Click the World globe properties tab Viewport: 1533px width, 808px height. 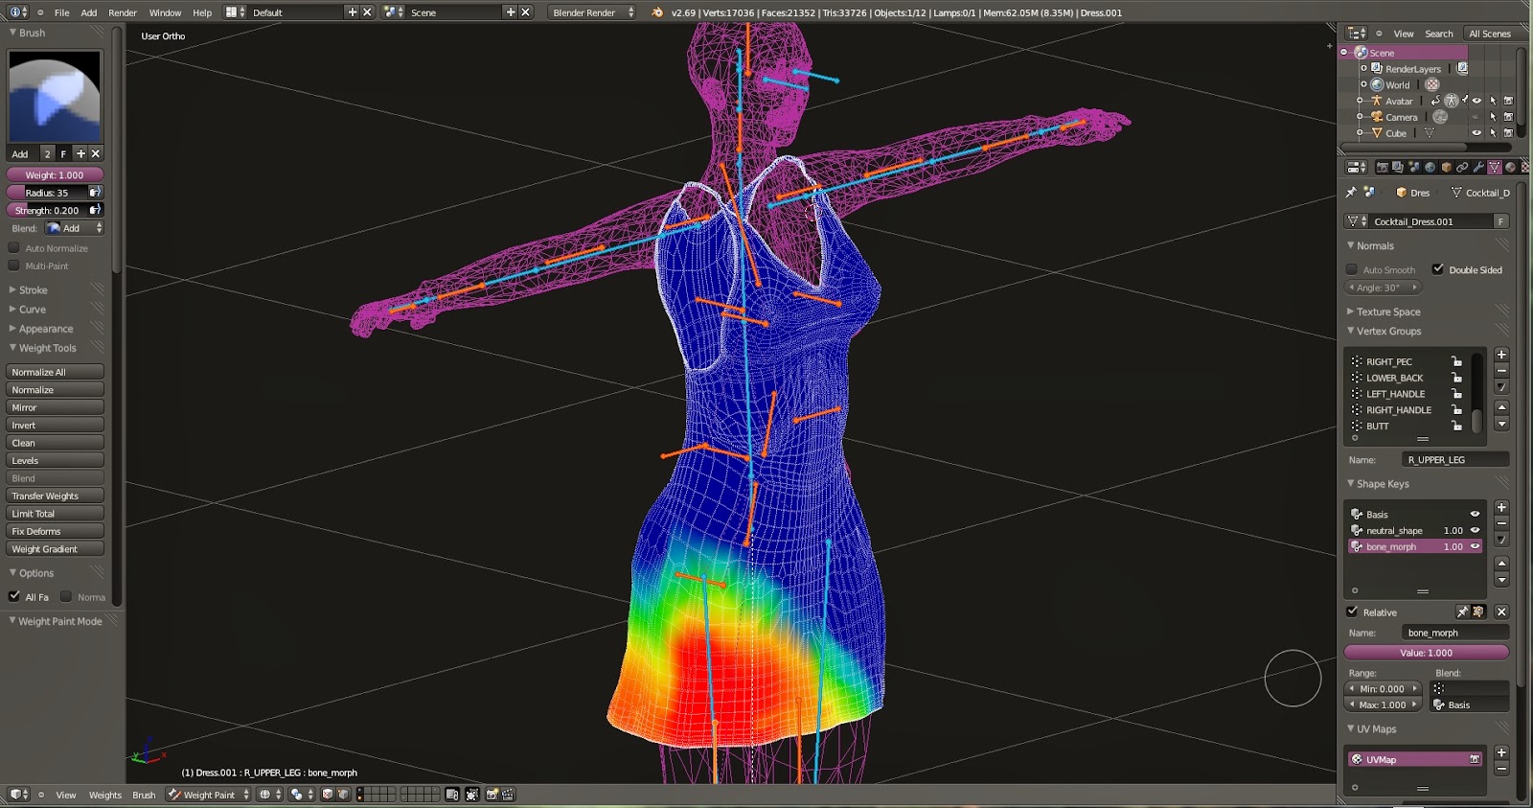click(1430, 167)
